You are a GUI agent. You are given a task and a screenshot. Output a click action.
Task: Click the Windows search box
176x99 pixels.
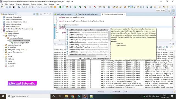pyautogui.click(x=28, y=96)
